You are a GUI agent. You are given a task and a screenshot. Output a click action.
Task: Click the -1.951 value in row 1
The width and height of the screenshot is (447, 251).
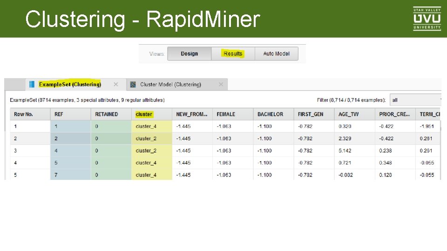click(427, 126)
